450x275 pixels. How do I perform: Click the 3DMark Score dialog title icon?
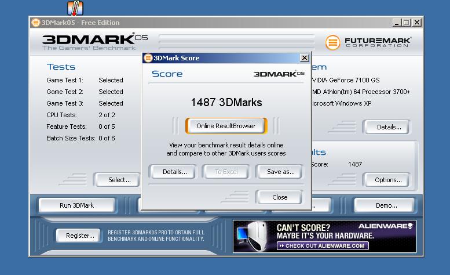coord(148,58)
